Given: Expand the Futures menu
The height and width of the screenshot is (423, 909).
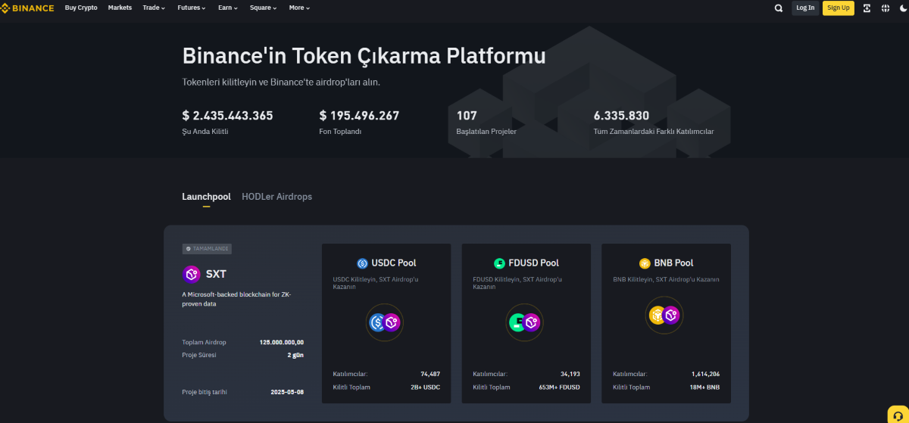Looking at the screenshot, I should click(192, 8).
